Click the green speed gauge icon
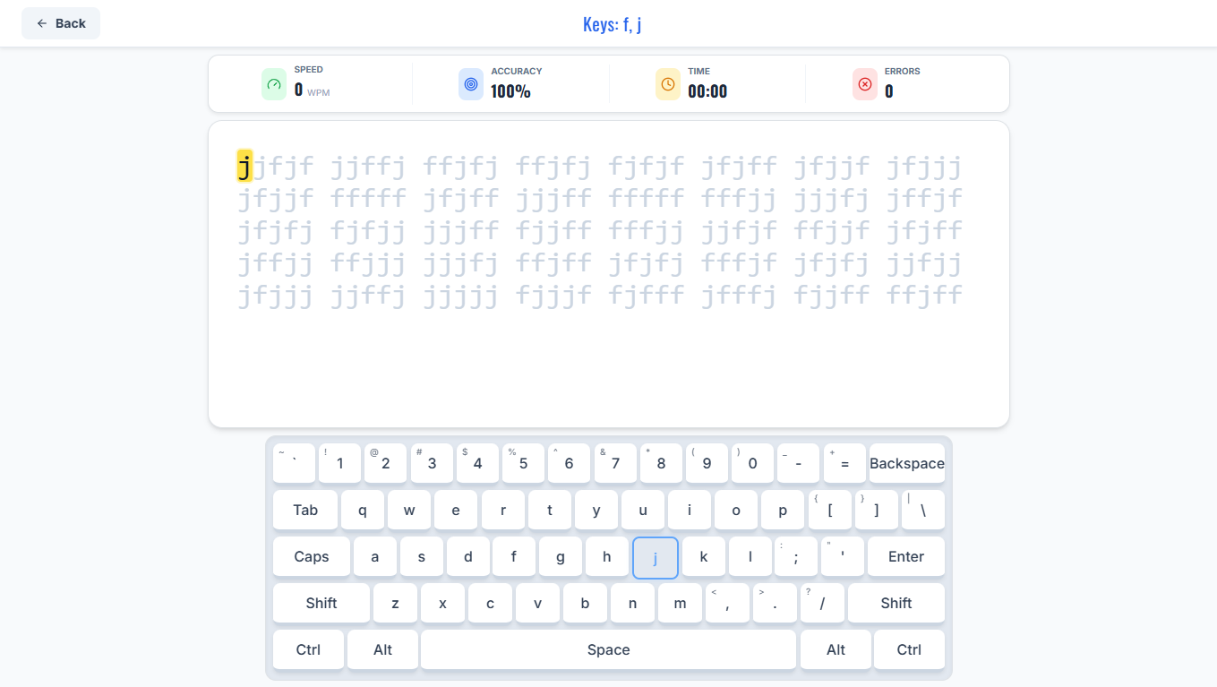 click(273, 83)
